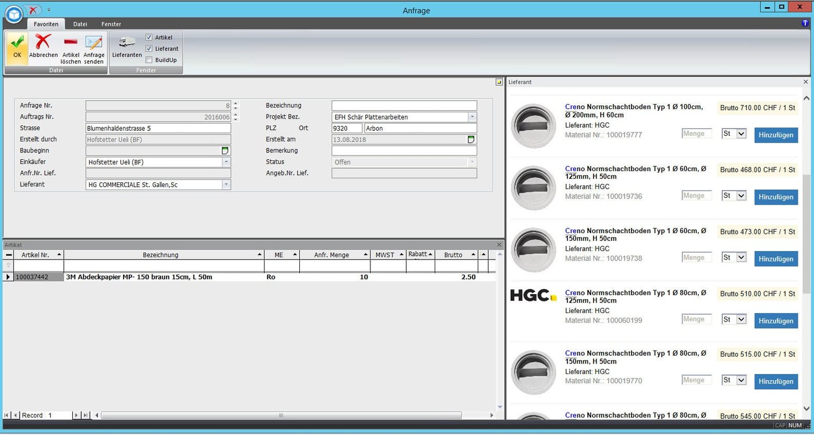
Task: Sort by the Artikel Nr. column header
Action: 39,255
